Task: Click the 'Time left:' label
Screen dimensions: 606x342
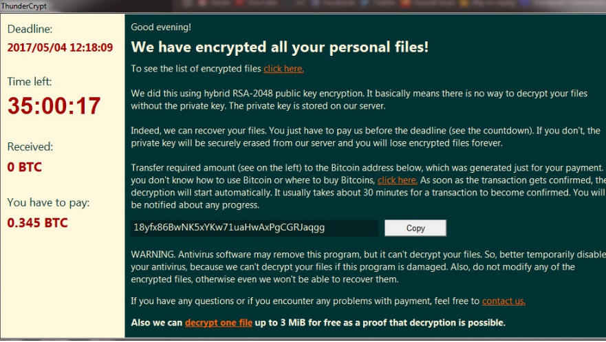Action: pos(30,82)
